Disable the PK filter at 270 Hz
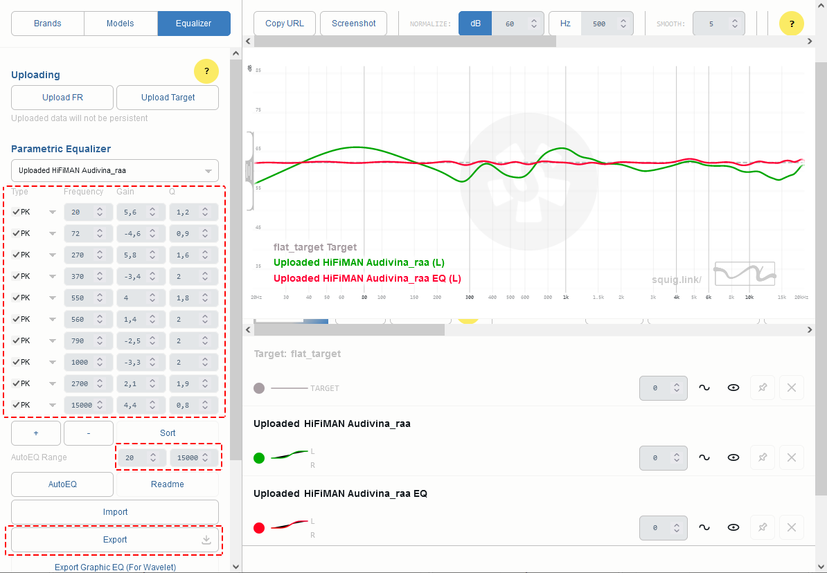 [x=16, y=255]
